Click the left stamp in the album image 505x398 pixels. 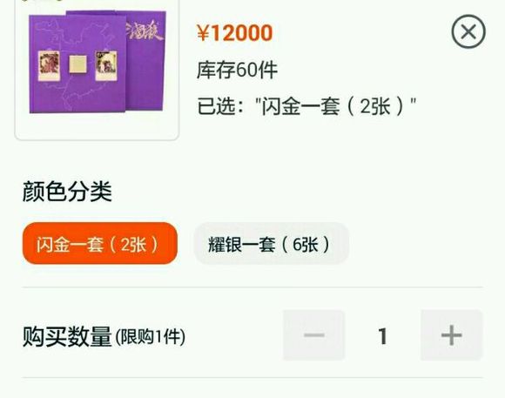click(x=49, y=65)
